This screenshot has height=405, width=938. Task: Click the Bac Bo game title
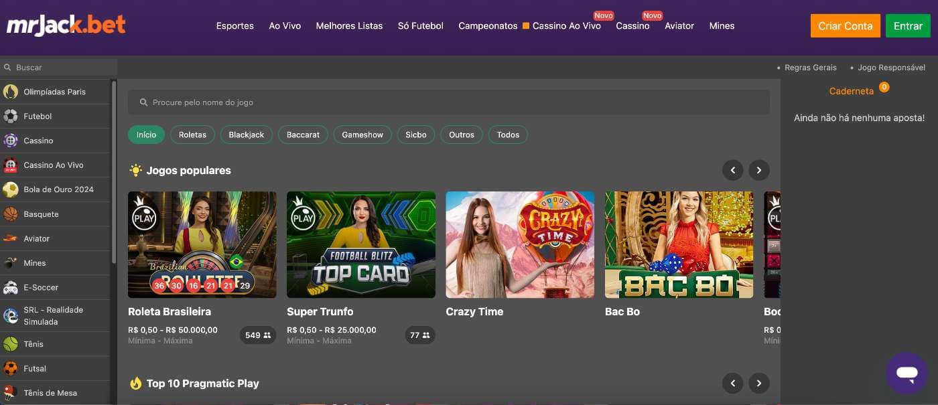pyautogui.click(x=622, y=312)
